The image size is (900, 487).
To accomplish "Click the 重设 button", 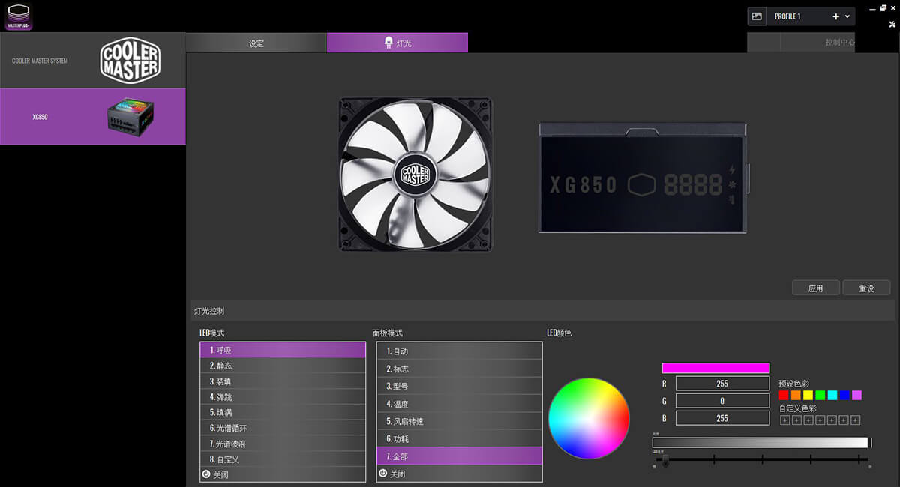I will pos(866,288).
